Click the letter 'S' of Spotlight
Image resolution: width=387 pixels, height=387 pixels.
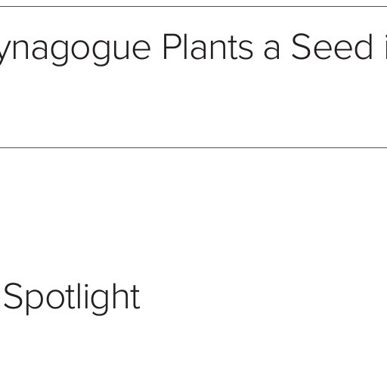tap(14, 296)
